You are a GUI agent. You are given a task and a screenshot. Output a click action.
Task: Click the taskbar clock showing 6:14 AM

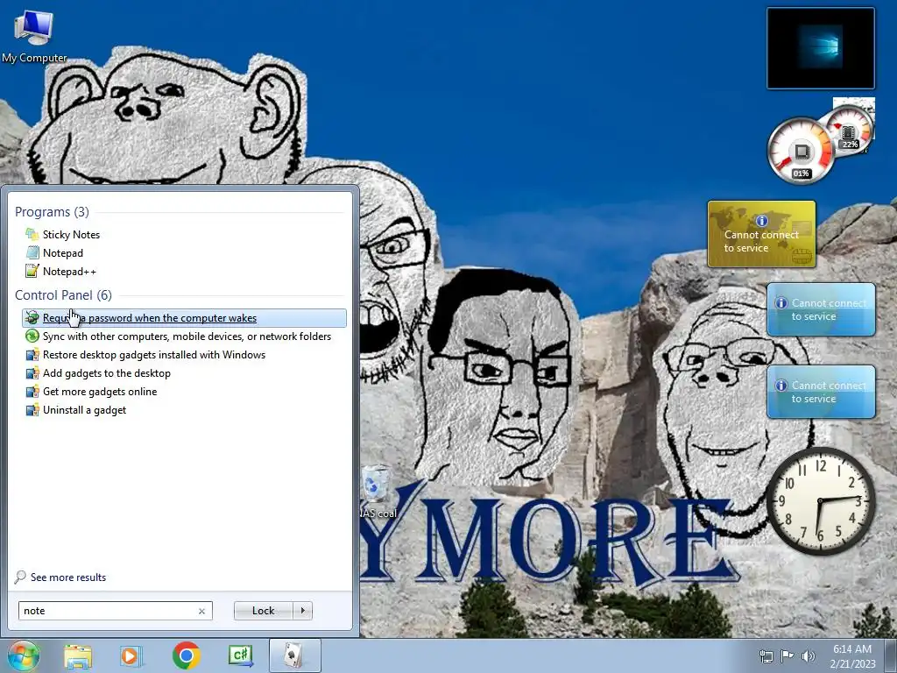852,656
